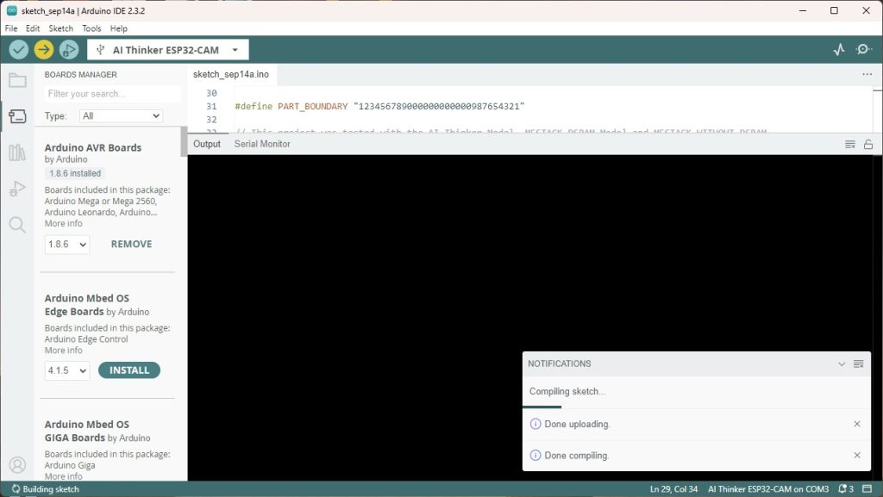Open Serial Monitor magnifier icon in toolbar
Viewport: 883px width, 497px height.
tap(863, 50)
